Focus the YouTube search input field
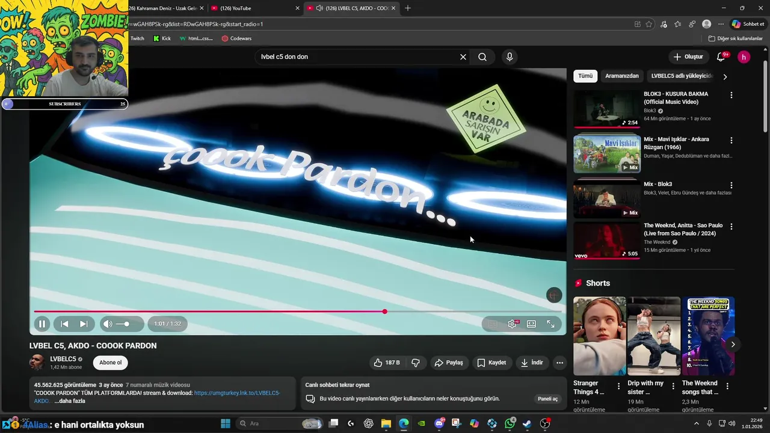This screenshot has width=770, height=433. tap(357, 57)
